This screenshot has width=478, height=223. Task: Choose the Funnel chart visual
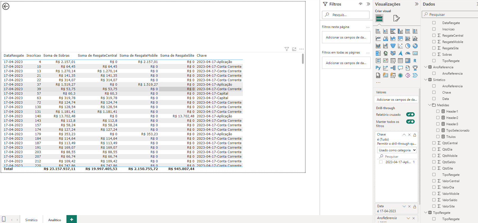coord(393,46)
